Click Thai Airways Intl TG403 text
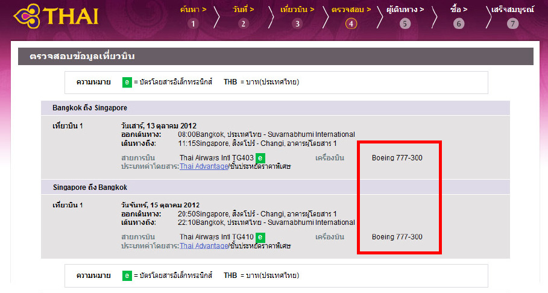The image size is (548, 293). (216, 158)
